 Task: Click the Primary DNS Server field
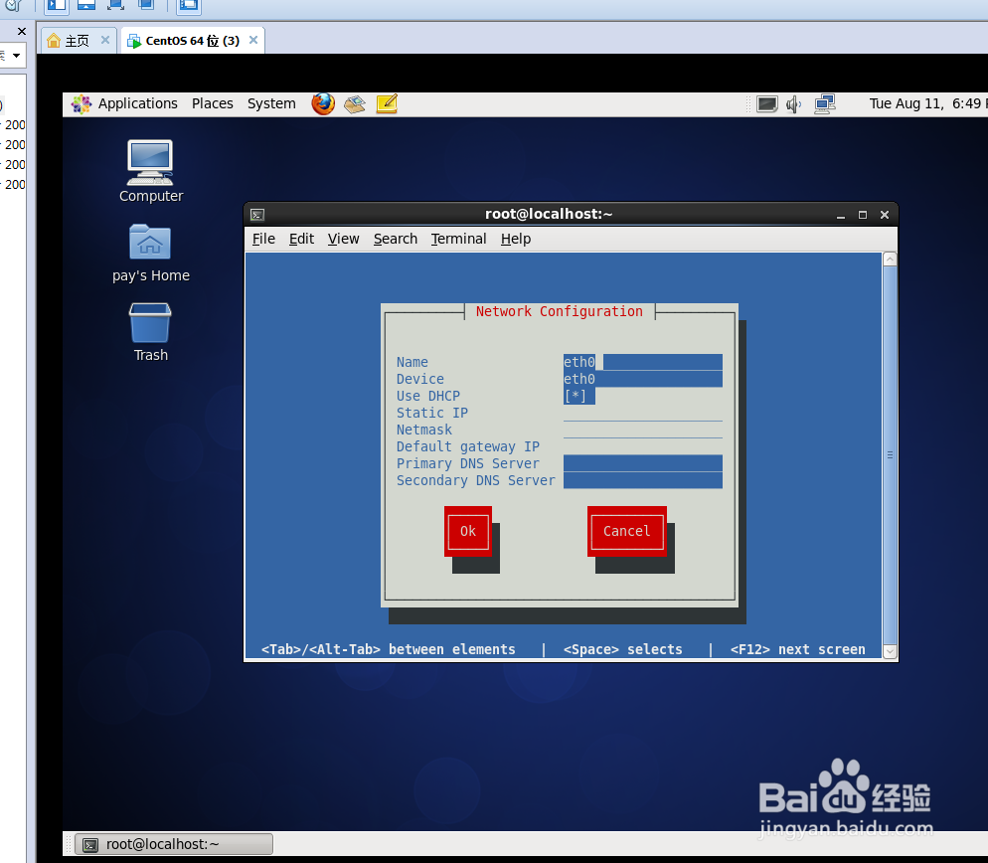pyautogui.click(x=642, y=463)
